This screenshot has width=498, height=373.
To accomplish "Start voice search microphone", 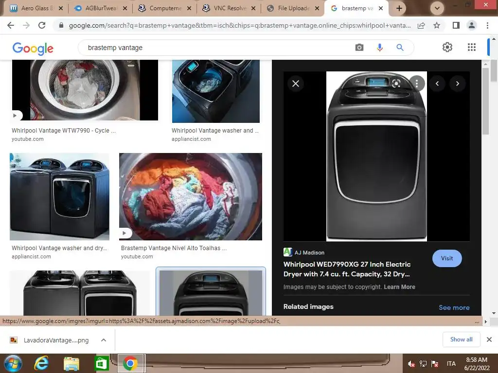I will click(379, 48).
